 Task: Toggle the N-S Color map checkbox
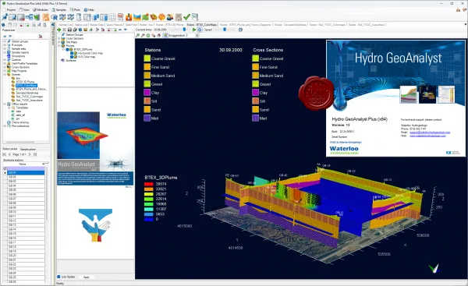(x=72, y=57)
